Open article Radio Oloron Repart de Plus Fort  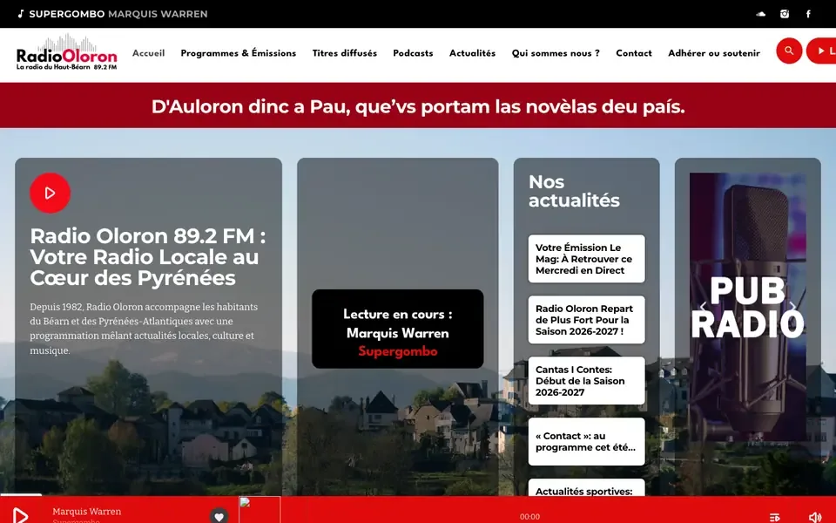[586, 320]
